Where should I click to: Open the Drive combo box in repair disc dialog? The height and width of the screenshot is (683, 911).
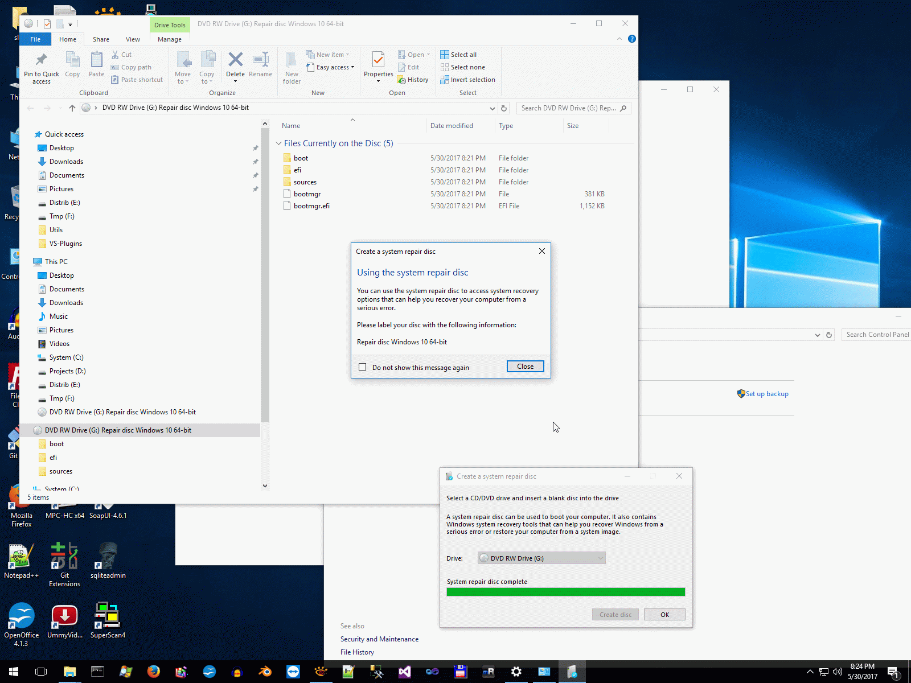[x=541, y=558]
